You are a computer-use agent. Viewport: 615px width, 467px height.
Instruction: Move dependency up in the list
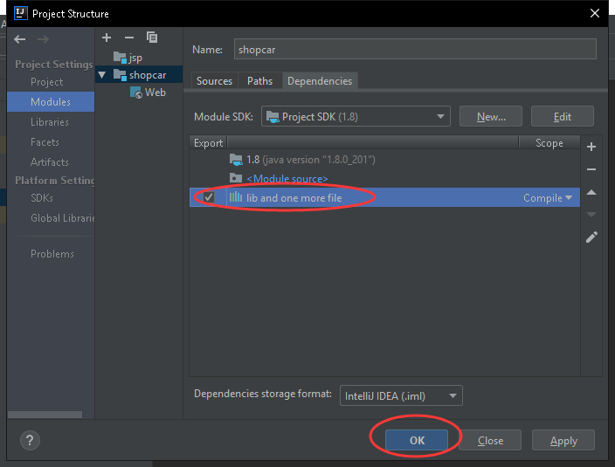(591, 192)
